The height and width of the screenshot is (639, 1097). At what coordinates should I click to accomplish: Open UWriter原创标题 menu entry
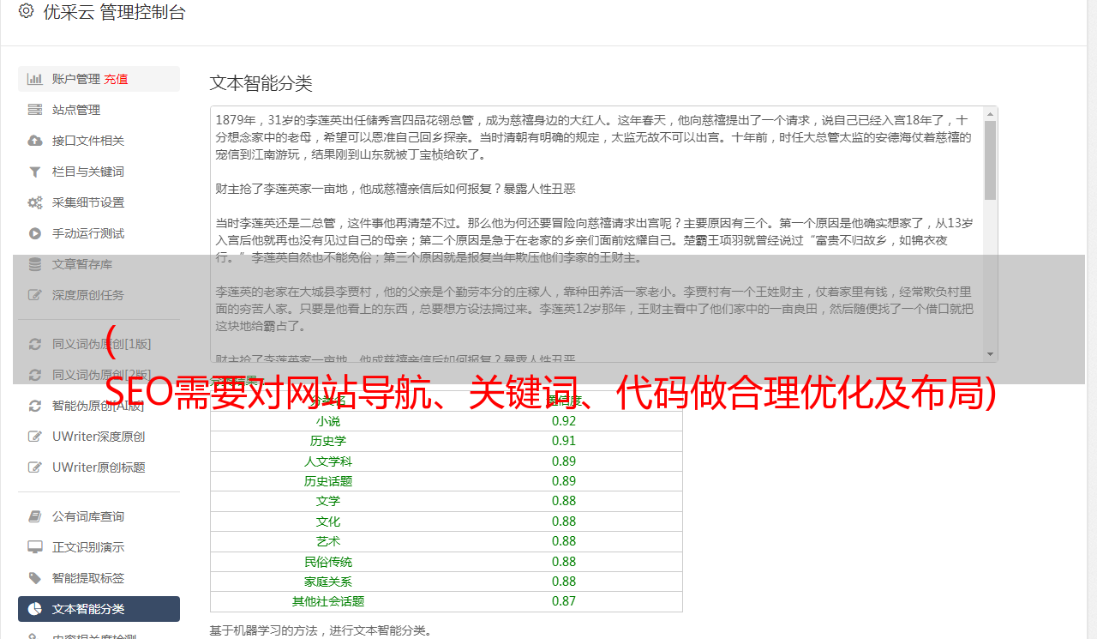[x=99, y=467]
